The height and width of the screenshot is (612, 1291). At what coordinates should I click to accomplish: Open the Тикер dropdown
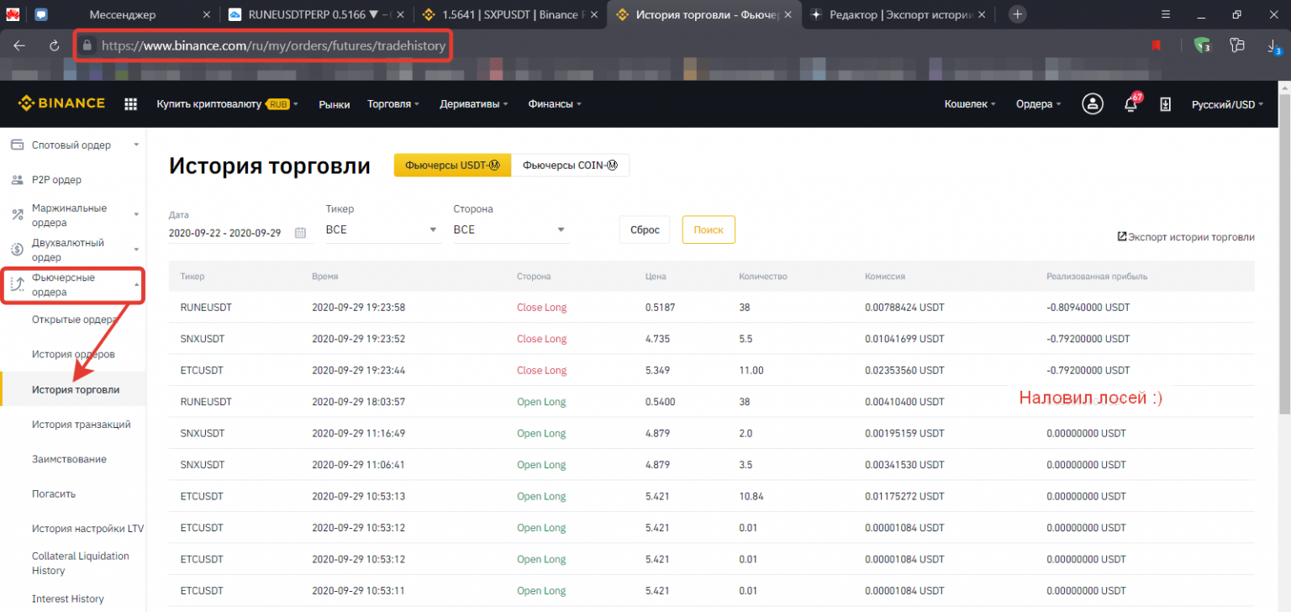pyautogui.click(x=382, y=229)
